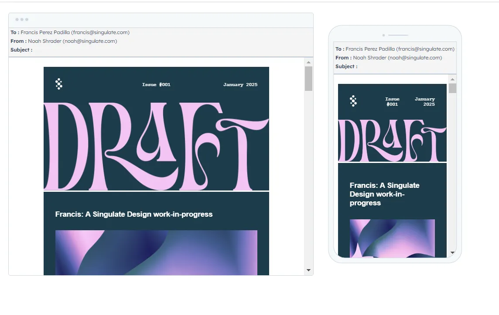Click the desktop From line for Noah Shrader
The width and height of the screenshot is (499, 315).
[x=64, y=41]
